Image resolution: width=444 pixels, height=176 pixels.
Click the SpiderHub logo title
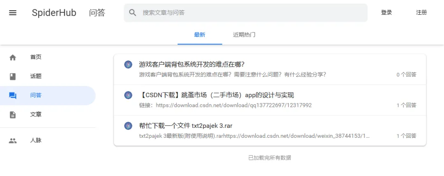pos(54,13)
